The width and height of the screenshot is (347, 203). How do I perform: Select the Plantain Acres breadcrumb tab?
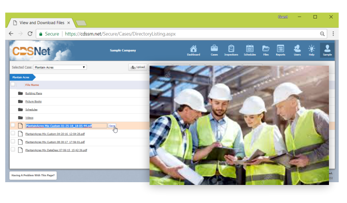pyautogui.click(x=20, y=77)
